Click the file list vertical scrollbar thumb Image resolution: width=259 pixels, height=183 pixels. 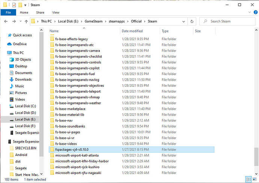(x=256, y=157)
